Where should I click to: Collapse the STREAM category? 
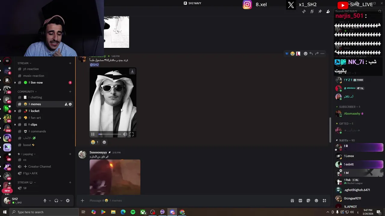pyautogui.click(x=24, y=63)
